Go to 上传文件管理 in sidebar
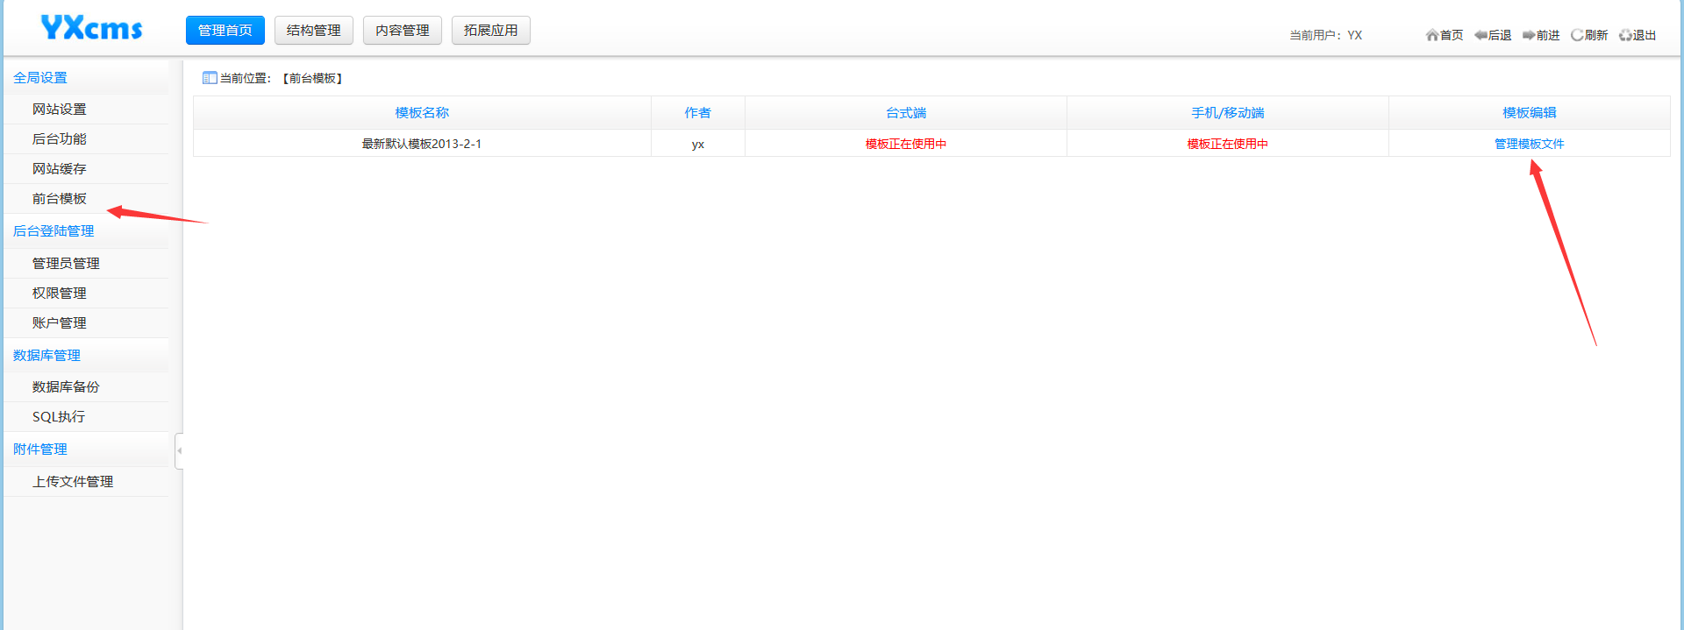1684x630 pixels. pos(73,482)
